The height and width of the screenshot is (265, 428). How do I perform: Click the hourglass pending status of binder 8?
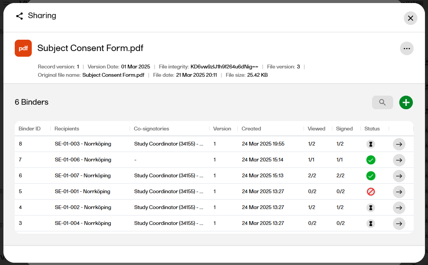pos(371,144)
